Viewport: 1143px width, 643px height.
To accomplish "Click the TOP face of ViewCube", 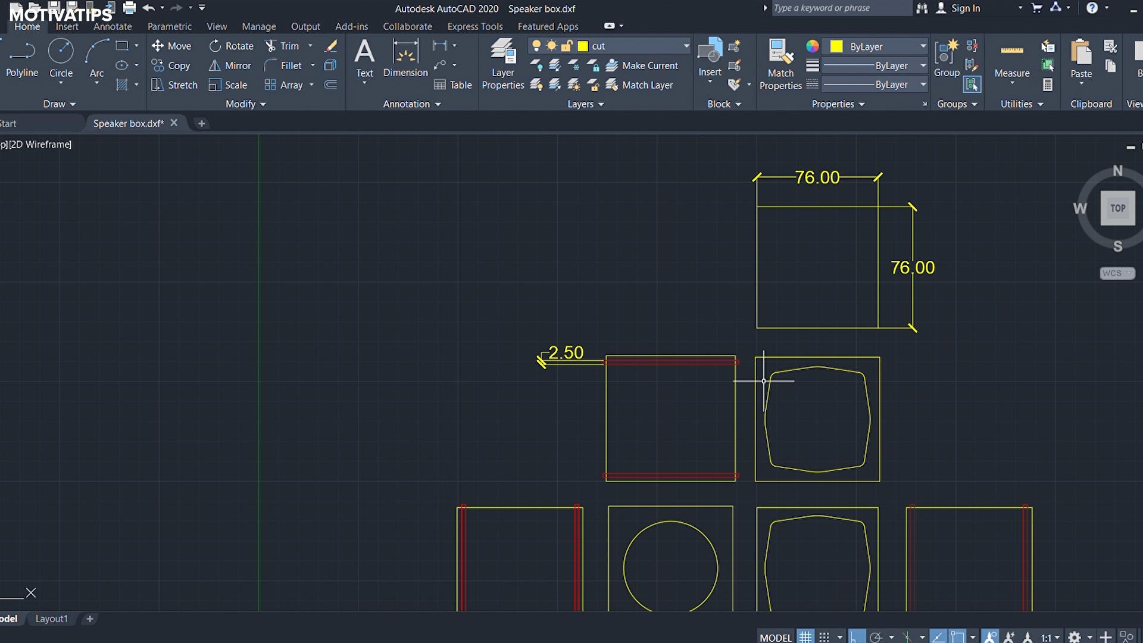I will (1117, 208).
